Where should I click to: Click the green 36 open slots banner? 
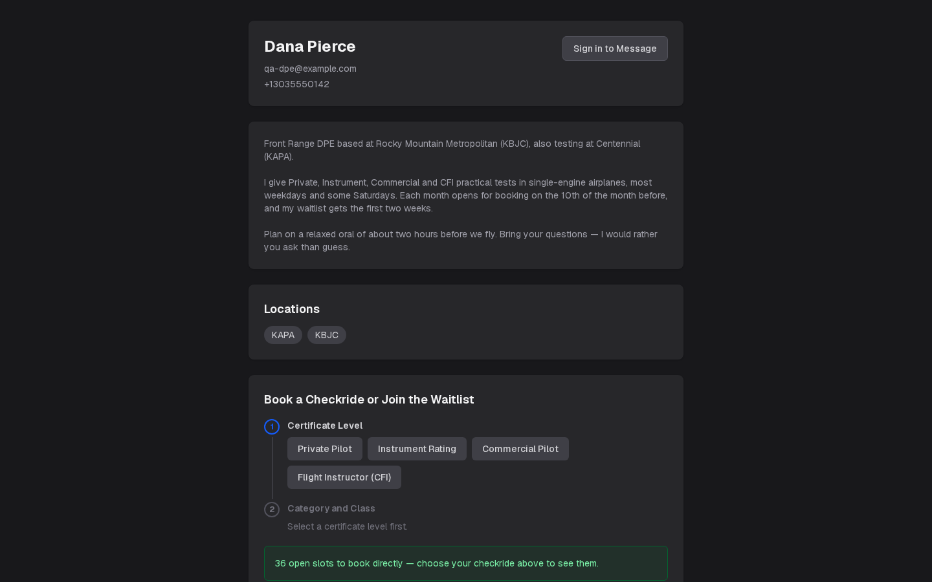click(466, 563)
